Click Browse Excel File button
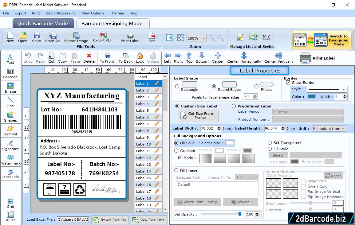Screen dimensions: 355x225 pyautogui.click(x=110, y=220)
